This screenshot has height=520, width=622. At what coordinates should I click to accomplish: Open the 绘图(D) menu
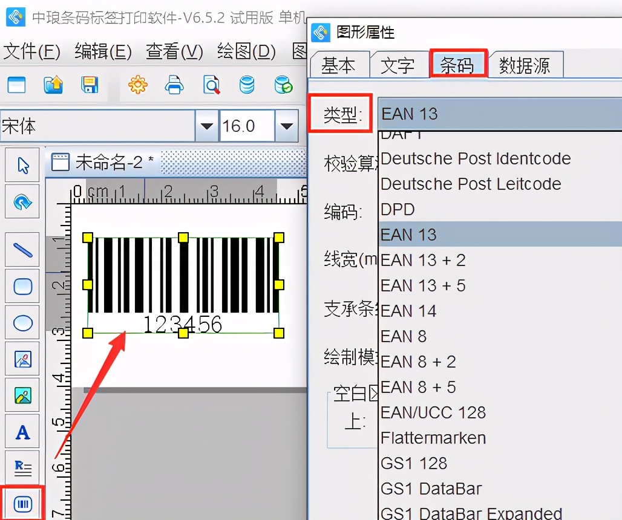point(246,51)
